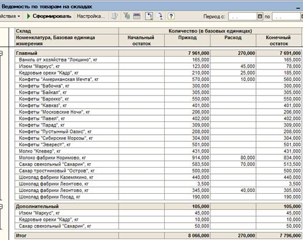Select Сахар свекольный row under Дополнительный

(158, 226)
